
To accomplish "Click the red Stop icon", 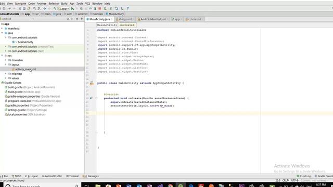I will point(99,9).
